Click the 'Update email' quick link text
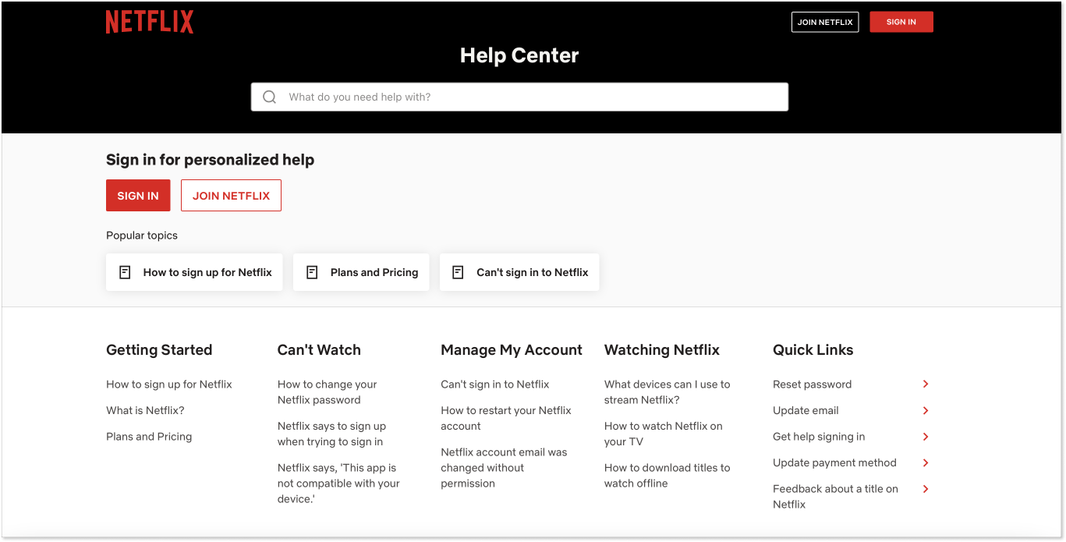Image resolution: width=1066 pixels, height=542 pixels. [806, 410]
